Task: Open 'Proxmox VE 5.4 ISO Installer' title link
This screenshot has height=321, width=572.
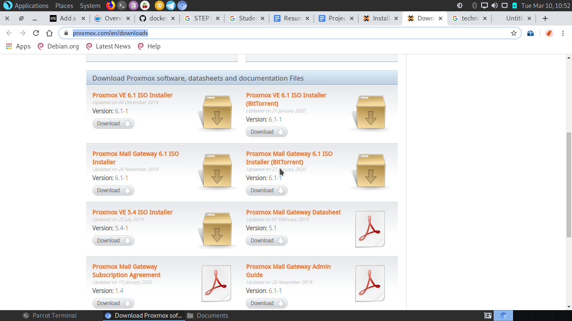Action: (132, 212)
